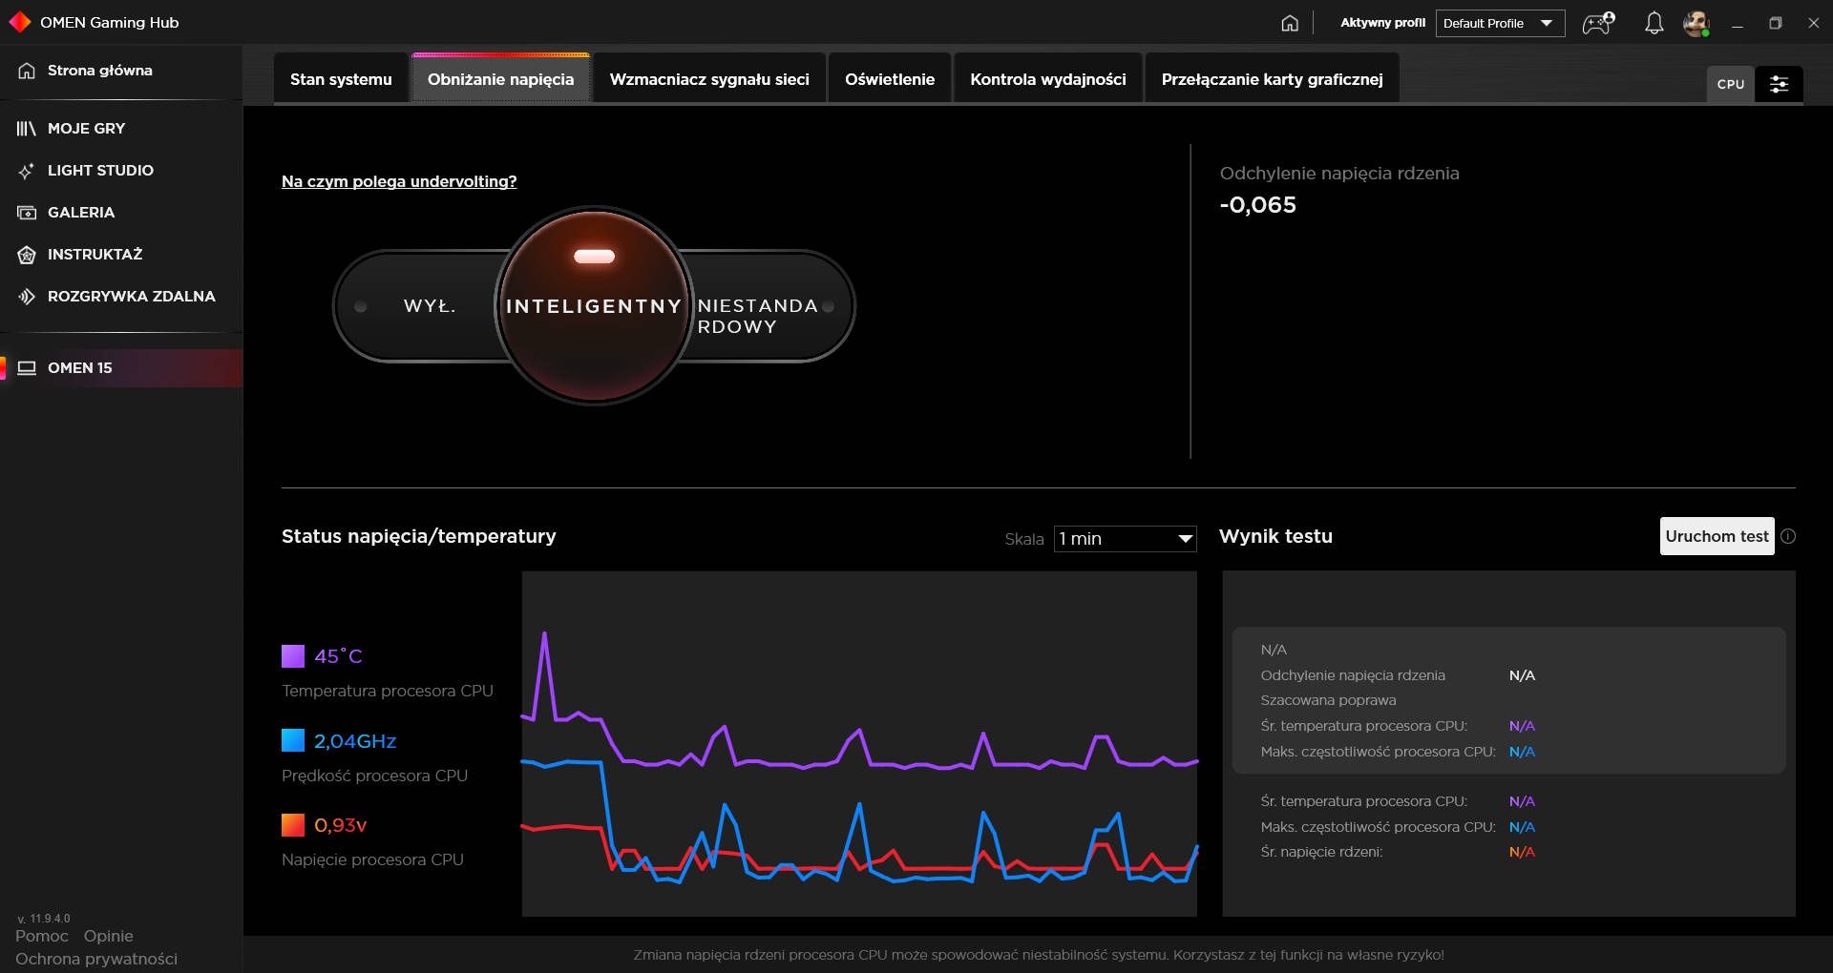Click the ROZGRYWKA ZDALNA streaming icon
This screenshot has height=973, width=1833.
(x=27, y=297)
